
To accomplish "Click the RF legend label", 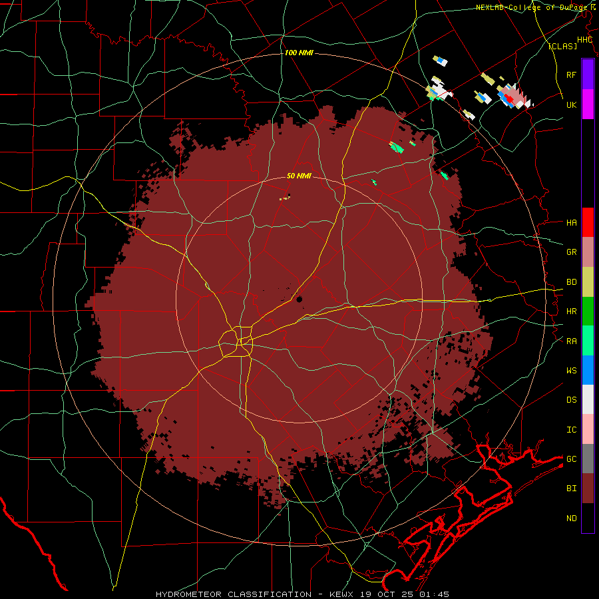I will (571, 75).
